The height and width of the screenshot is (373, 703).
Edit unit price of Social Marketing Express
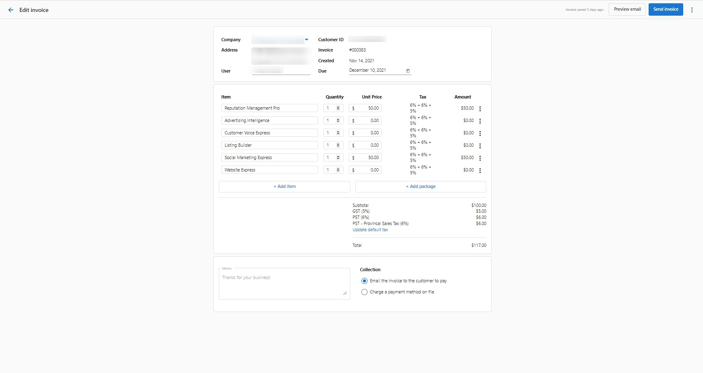point(365,157)
